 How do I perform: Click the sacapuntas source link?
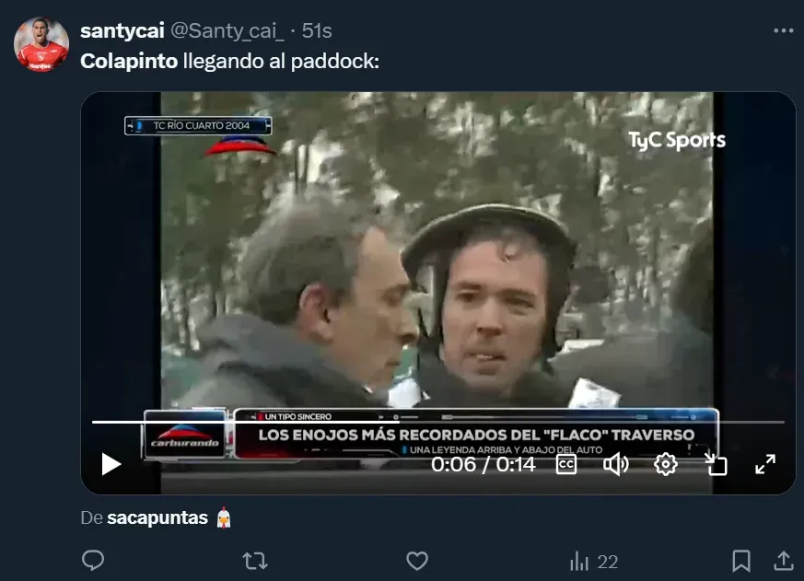coord(157,517)
